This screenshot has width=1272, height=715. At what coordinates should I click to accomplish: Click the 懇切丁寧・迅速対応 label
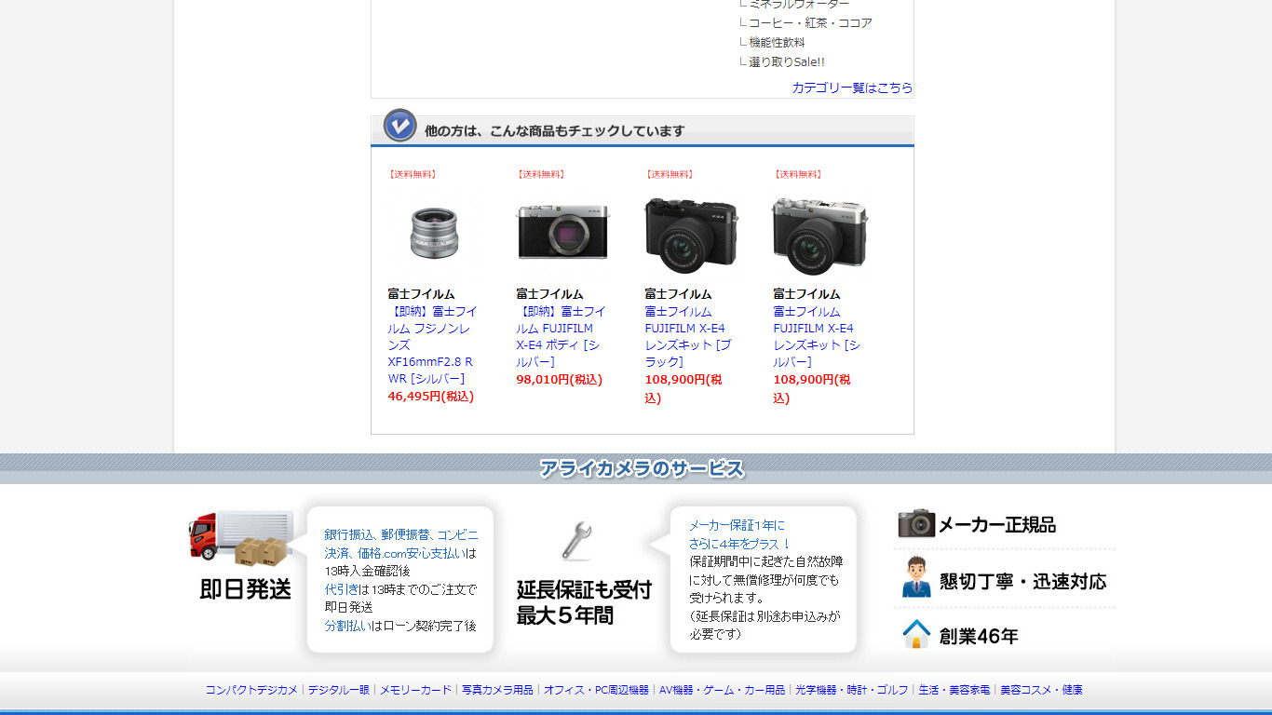coord(1022,581)
